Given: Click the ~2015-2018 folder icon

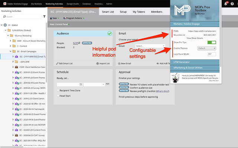Looking at the screenshot, I should coord(16,62).
